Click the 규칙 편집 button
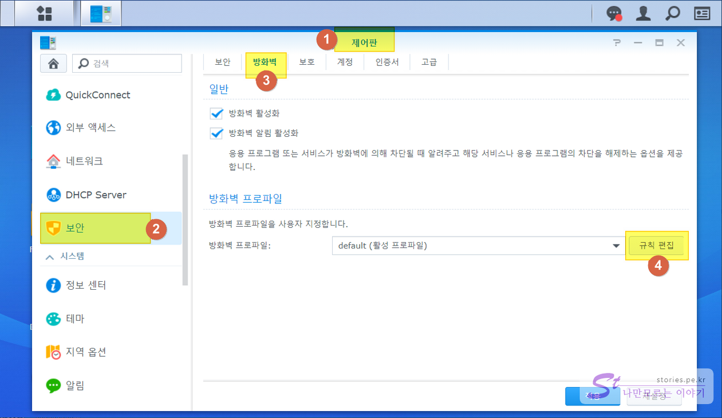The image size is (722, 418). tap(656, 246)
